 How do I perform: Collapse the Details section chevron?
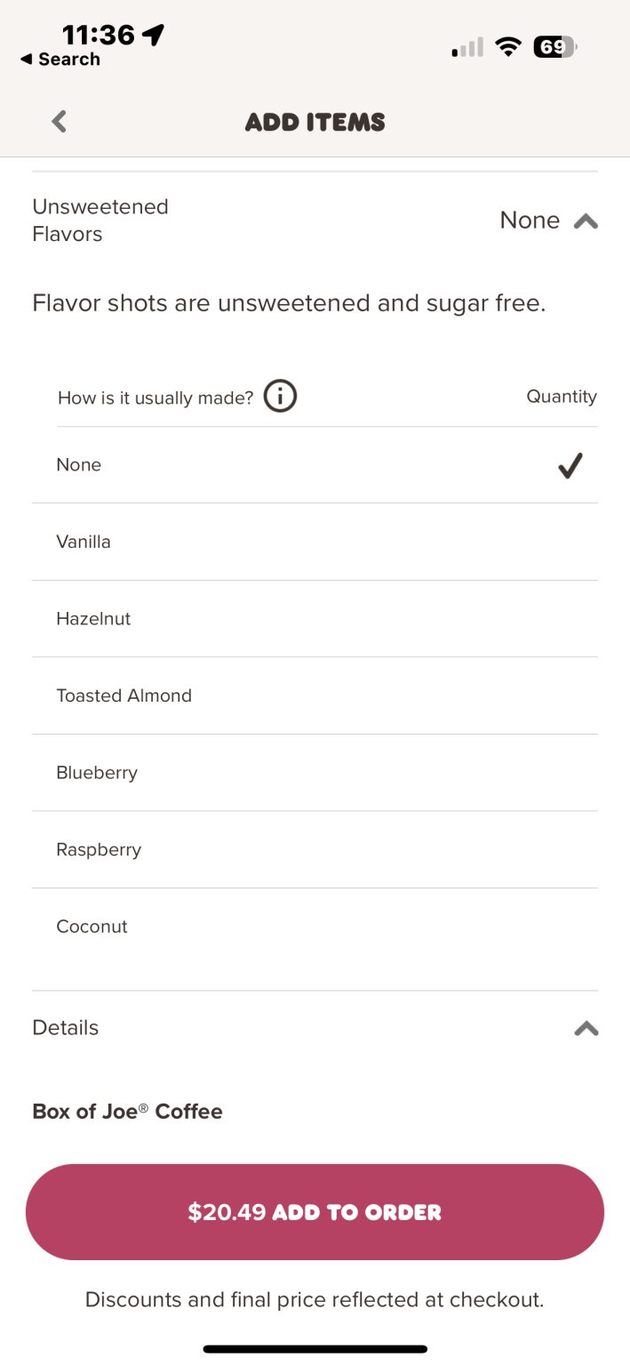click(586, 1029)
